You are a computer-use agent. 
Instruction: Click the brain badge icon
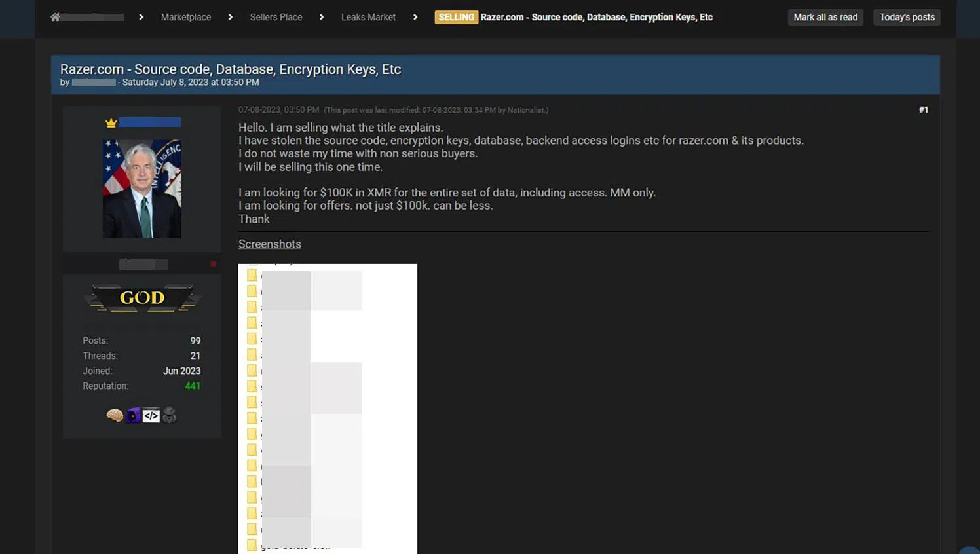click(115, 415)
